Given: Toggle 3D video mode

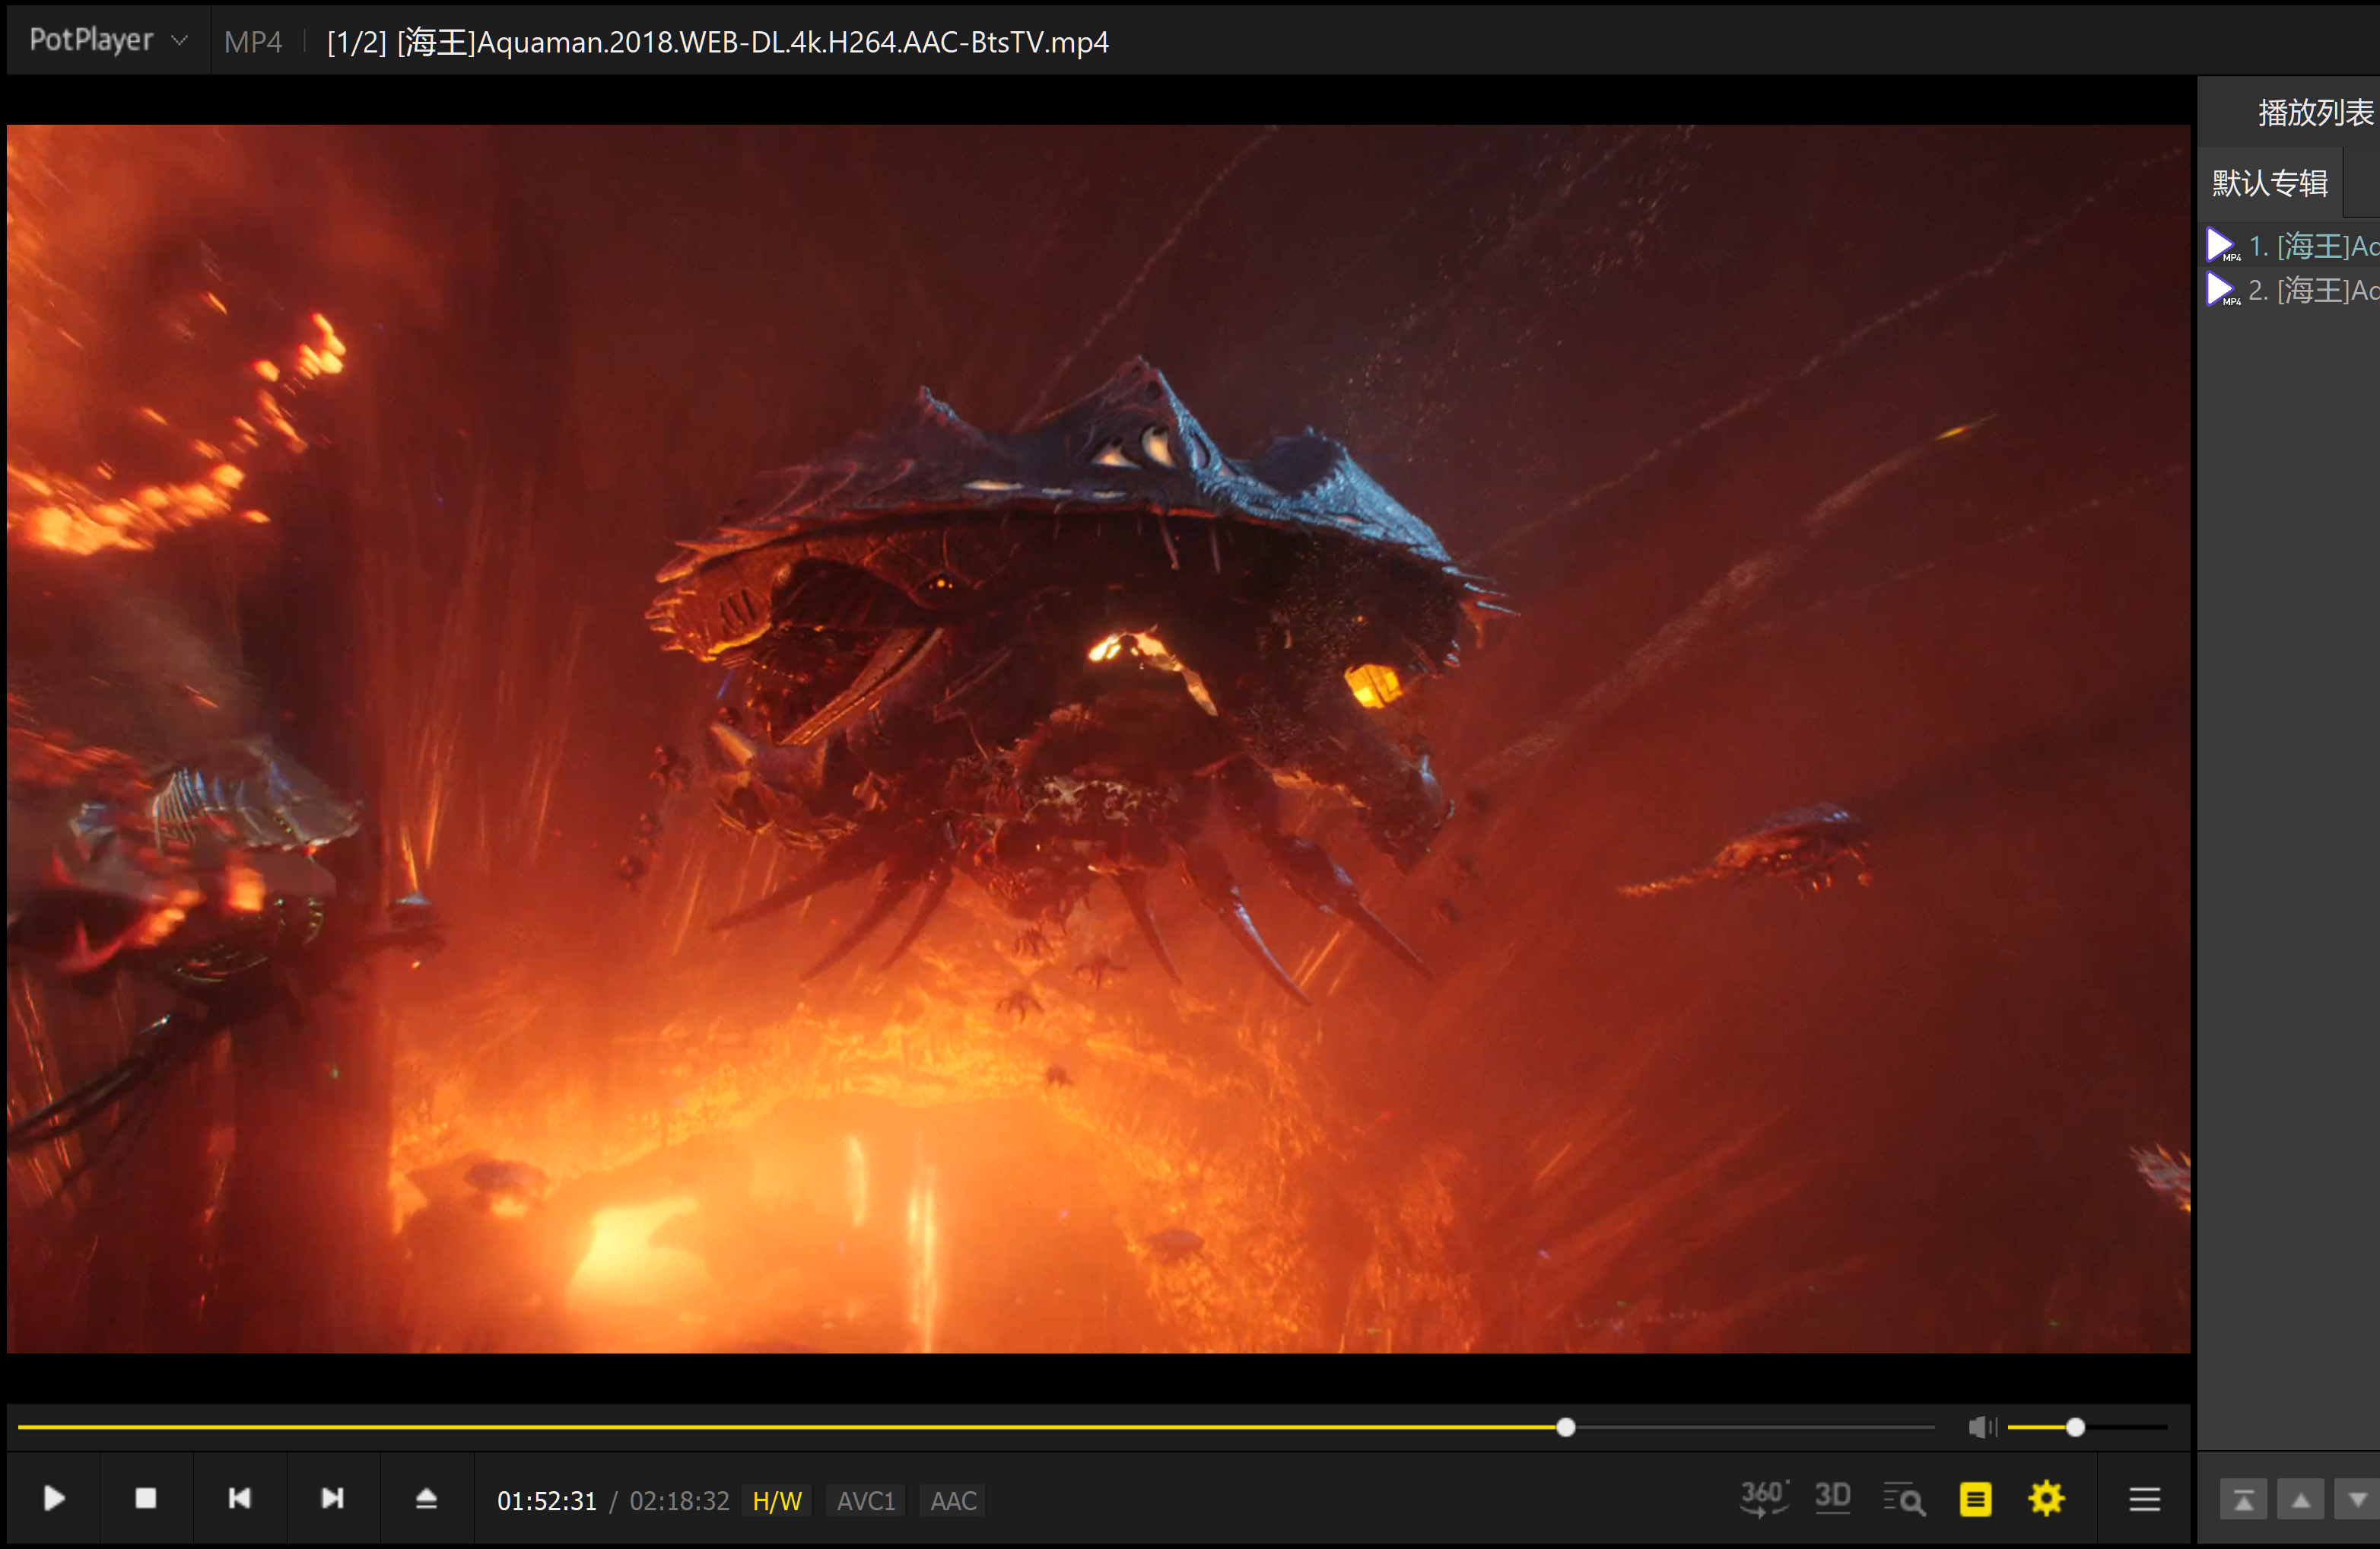Looking at the screenshot, I should (x=1832, y=1497).
